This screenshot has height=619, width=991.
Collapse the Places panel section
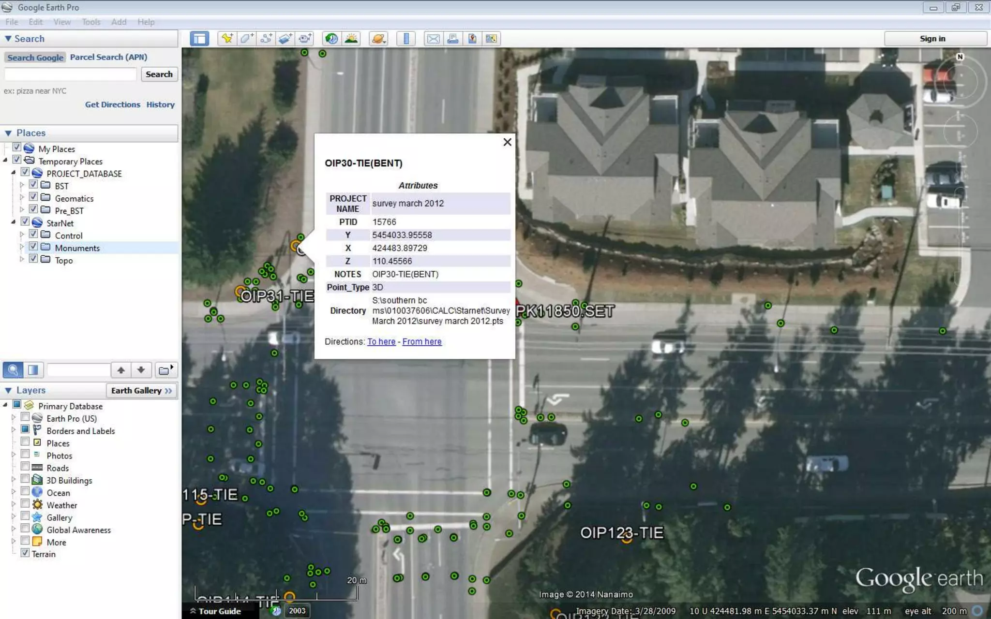coord(8,133)
